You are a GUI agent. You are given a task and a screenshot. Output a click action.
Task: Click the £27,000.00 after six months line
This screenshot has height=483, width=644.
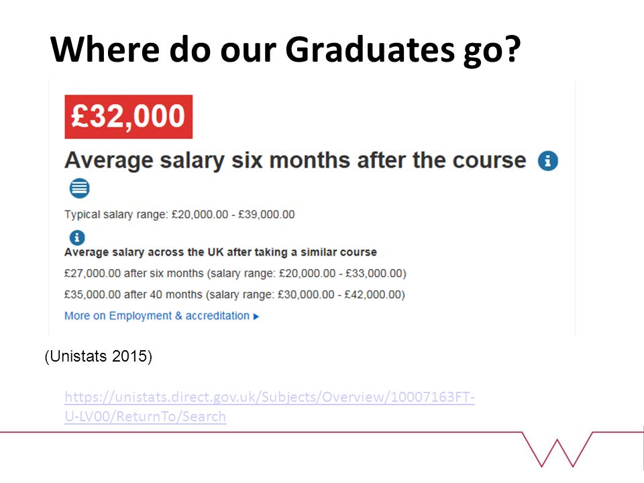click(235, 274)
